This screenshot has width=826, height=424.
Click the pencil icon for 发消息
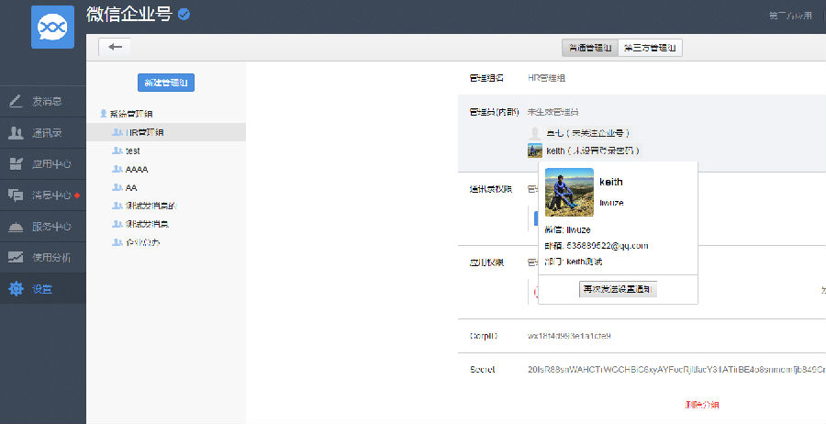[x=16, y=101]
